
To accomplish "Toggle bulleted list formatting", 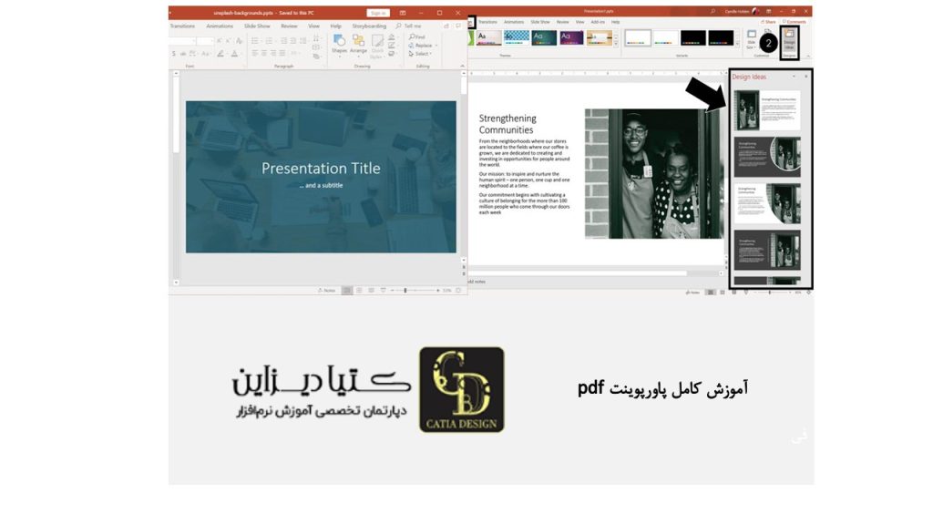I will click(x=254, y=40).
